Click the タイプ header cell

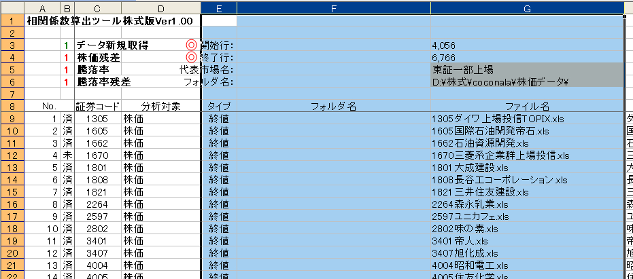[219, 107]
